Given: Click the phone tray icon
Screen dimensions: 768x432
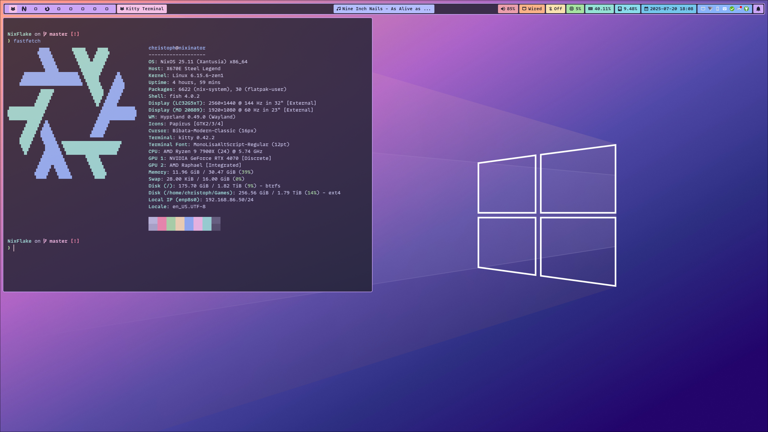Looking at the screenshot, I should [x=718, y=9].
